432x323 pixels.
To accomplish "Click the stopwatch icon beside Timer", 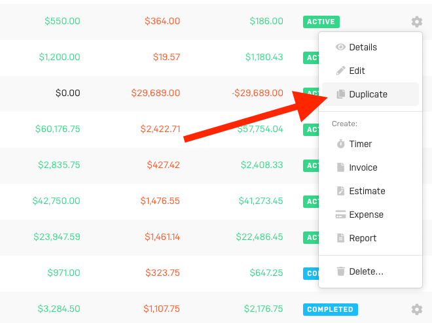I will pos(340,144).
